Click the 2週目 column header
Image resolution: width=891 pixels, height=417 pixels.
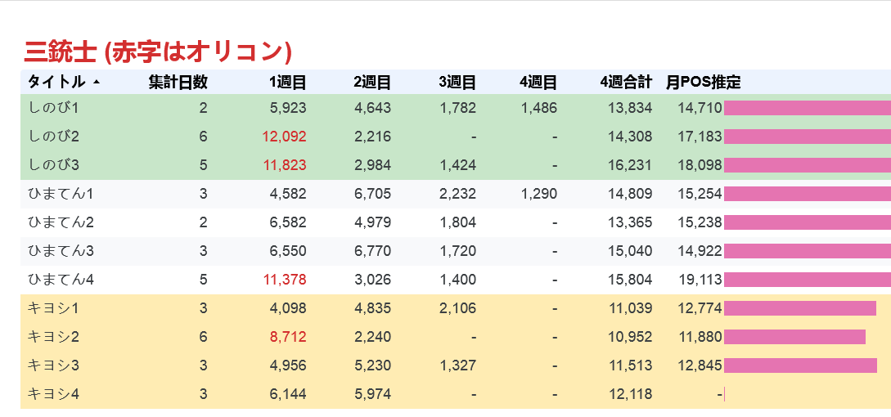[x=372, y=82]
